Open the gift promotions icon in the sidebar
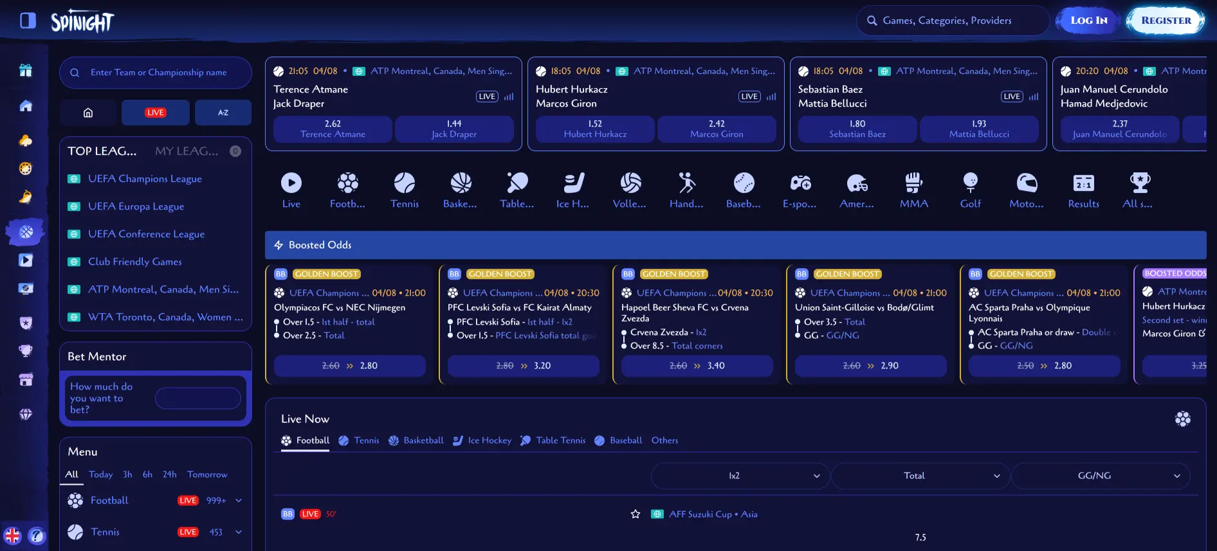The image size is (1217, 551). click(x=26, y=70)
